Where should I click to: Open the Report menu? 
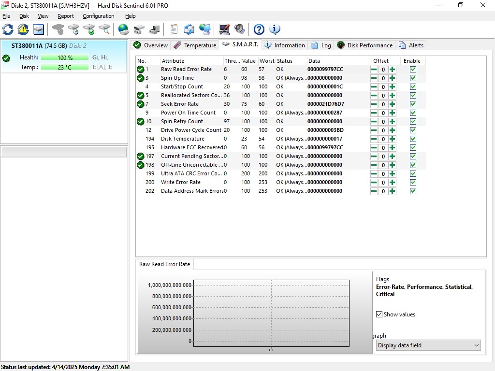(x=66, y=16)
